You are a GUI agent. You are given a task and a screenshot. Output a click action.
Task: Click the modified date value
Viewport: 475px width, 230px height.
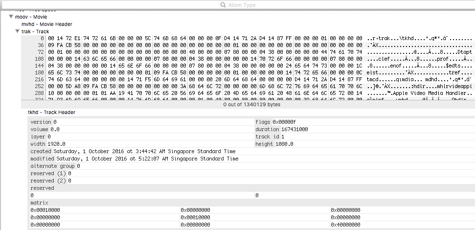click(x=147, y=159)
